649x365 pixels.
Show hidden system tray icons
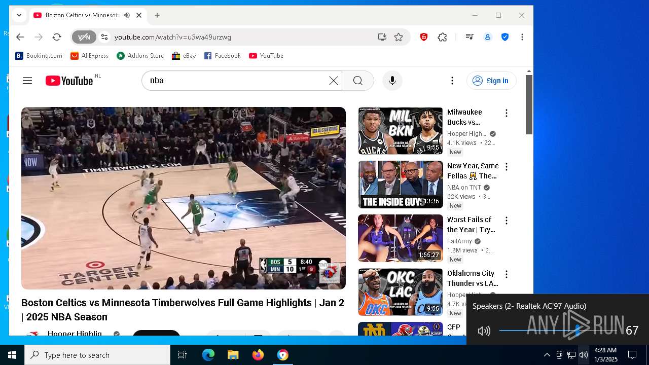[x=547, y=355]
